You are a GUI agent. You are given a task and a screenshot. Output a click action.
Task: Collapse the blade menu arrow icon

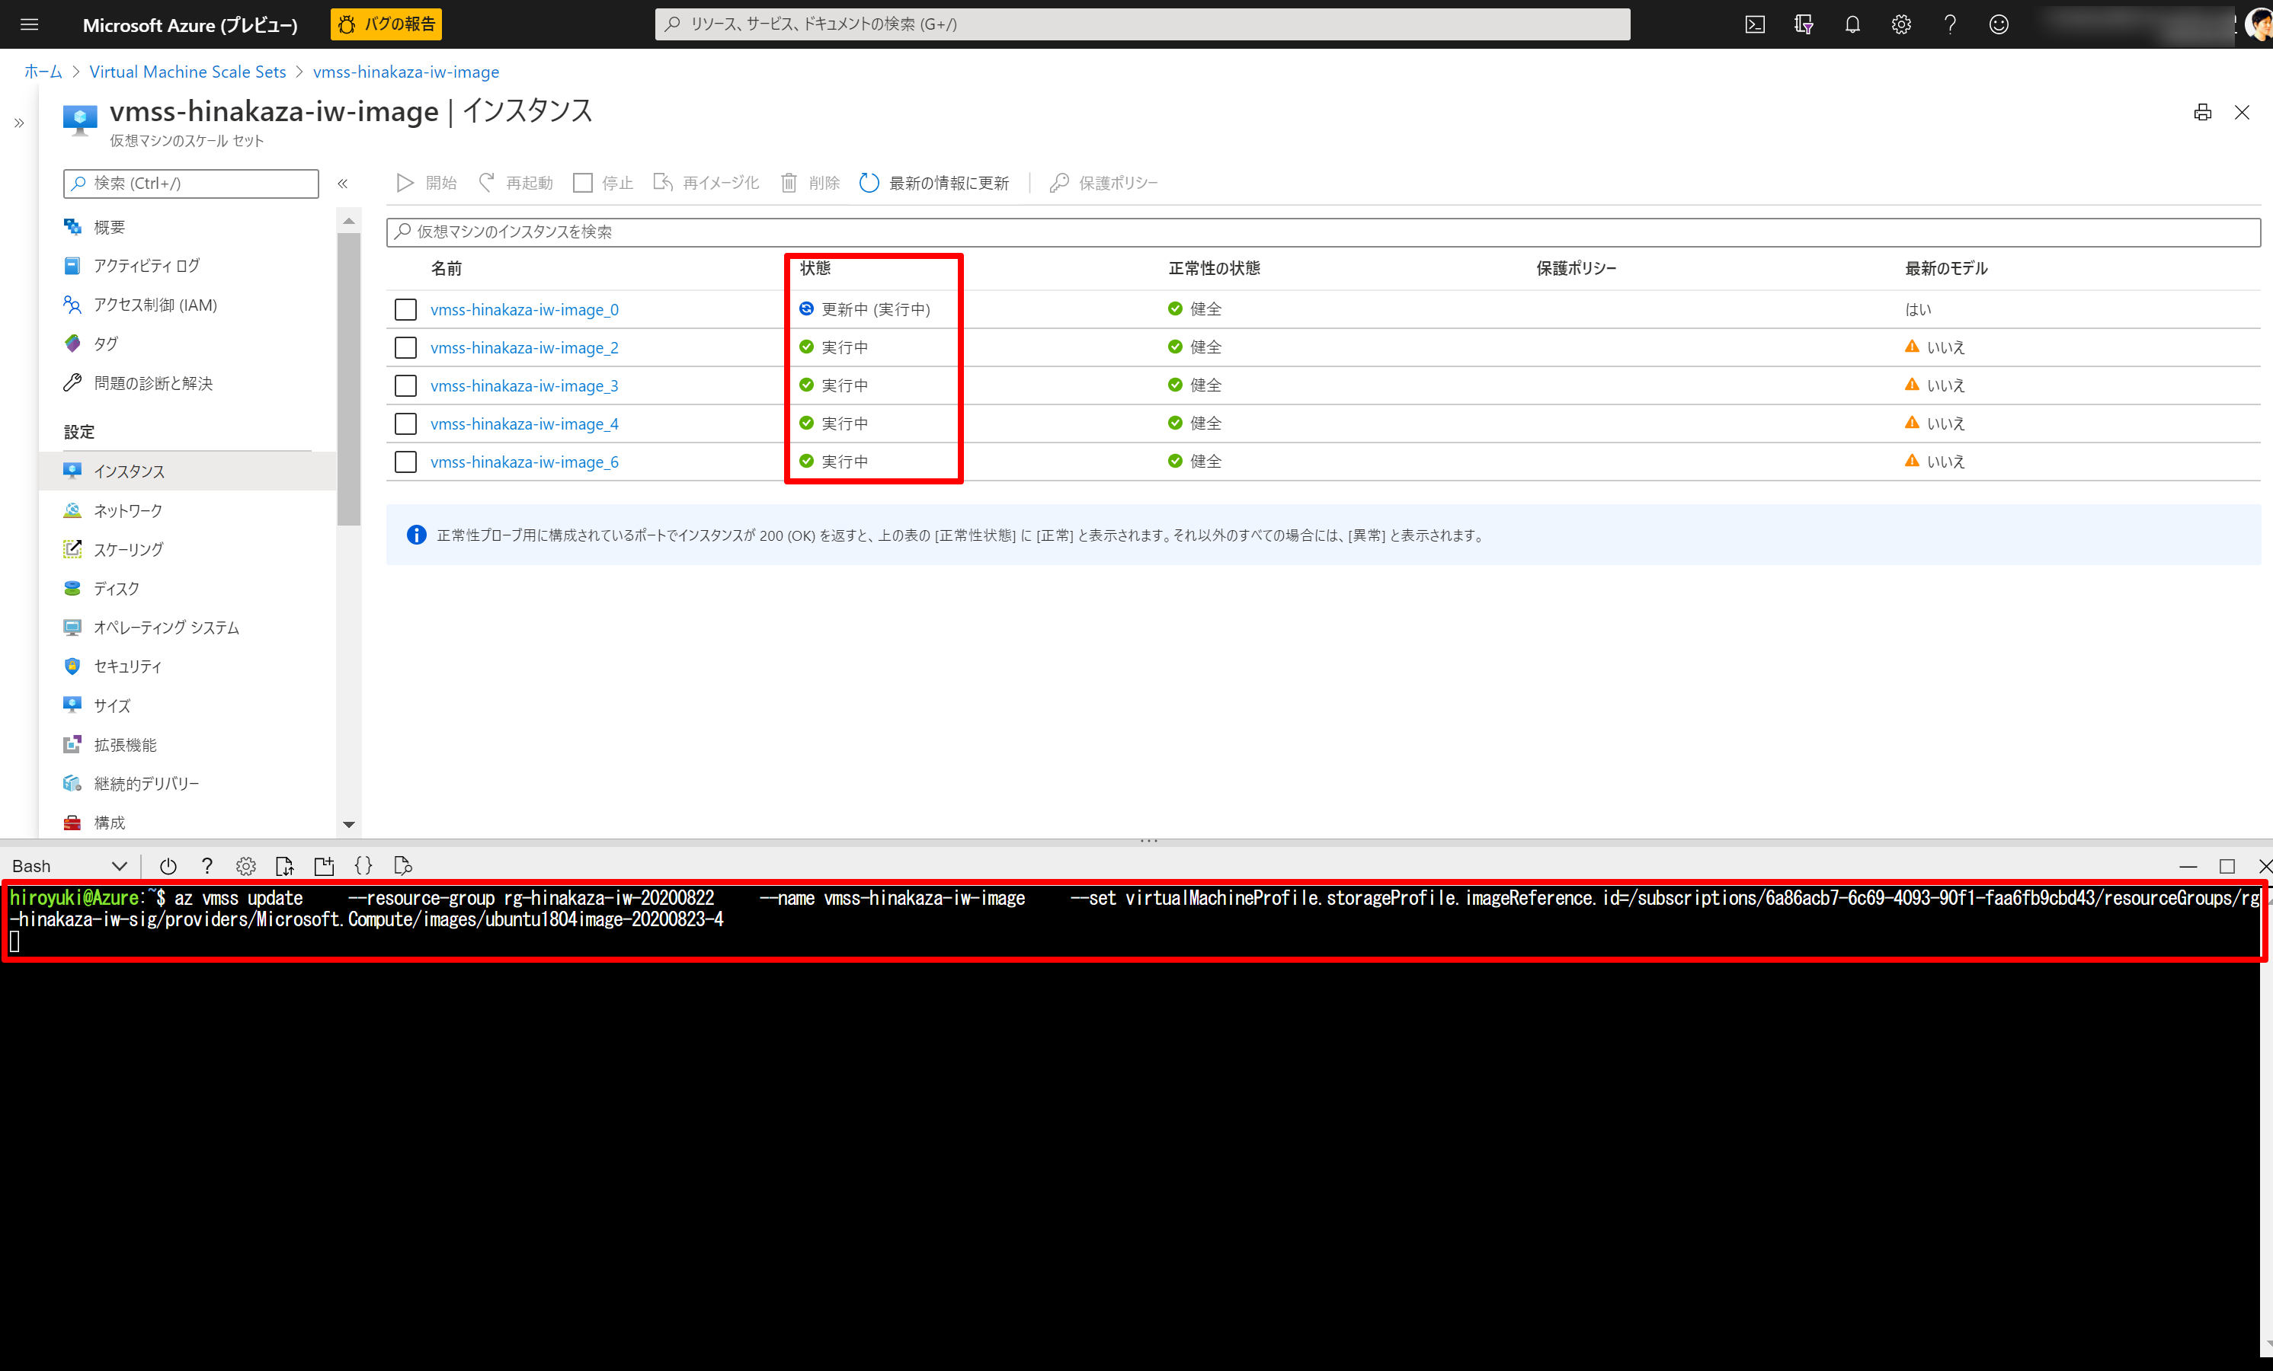click(19, 122)
